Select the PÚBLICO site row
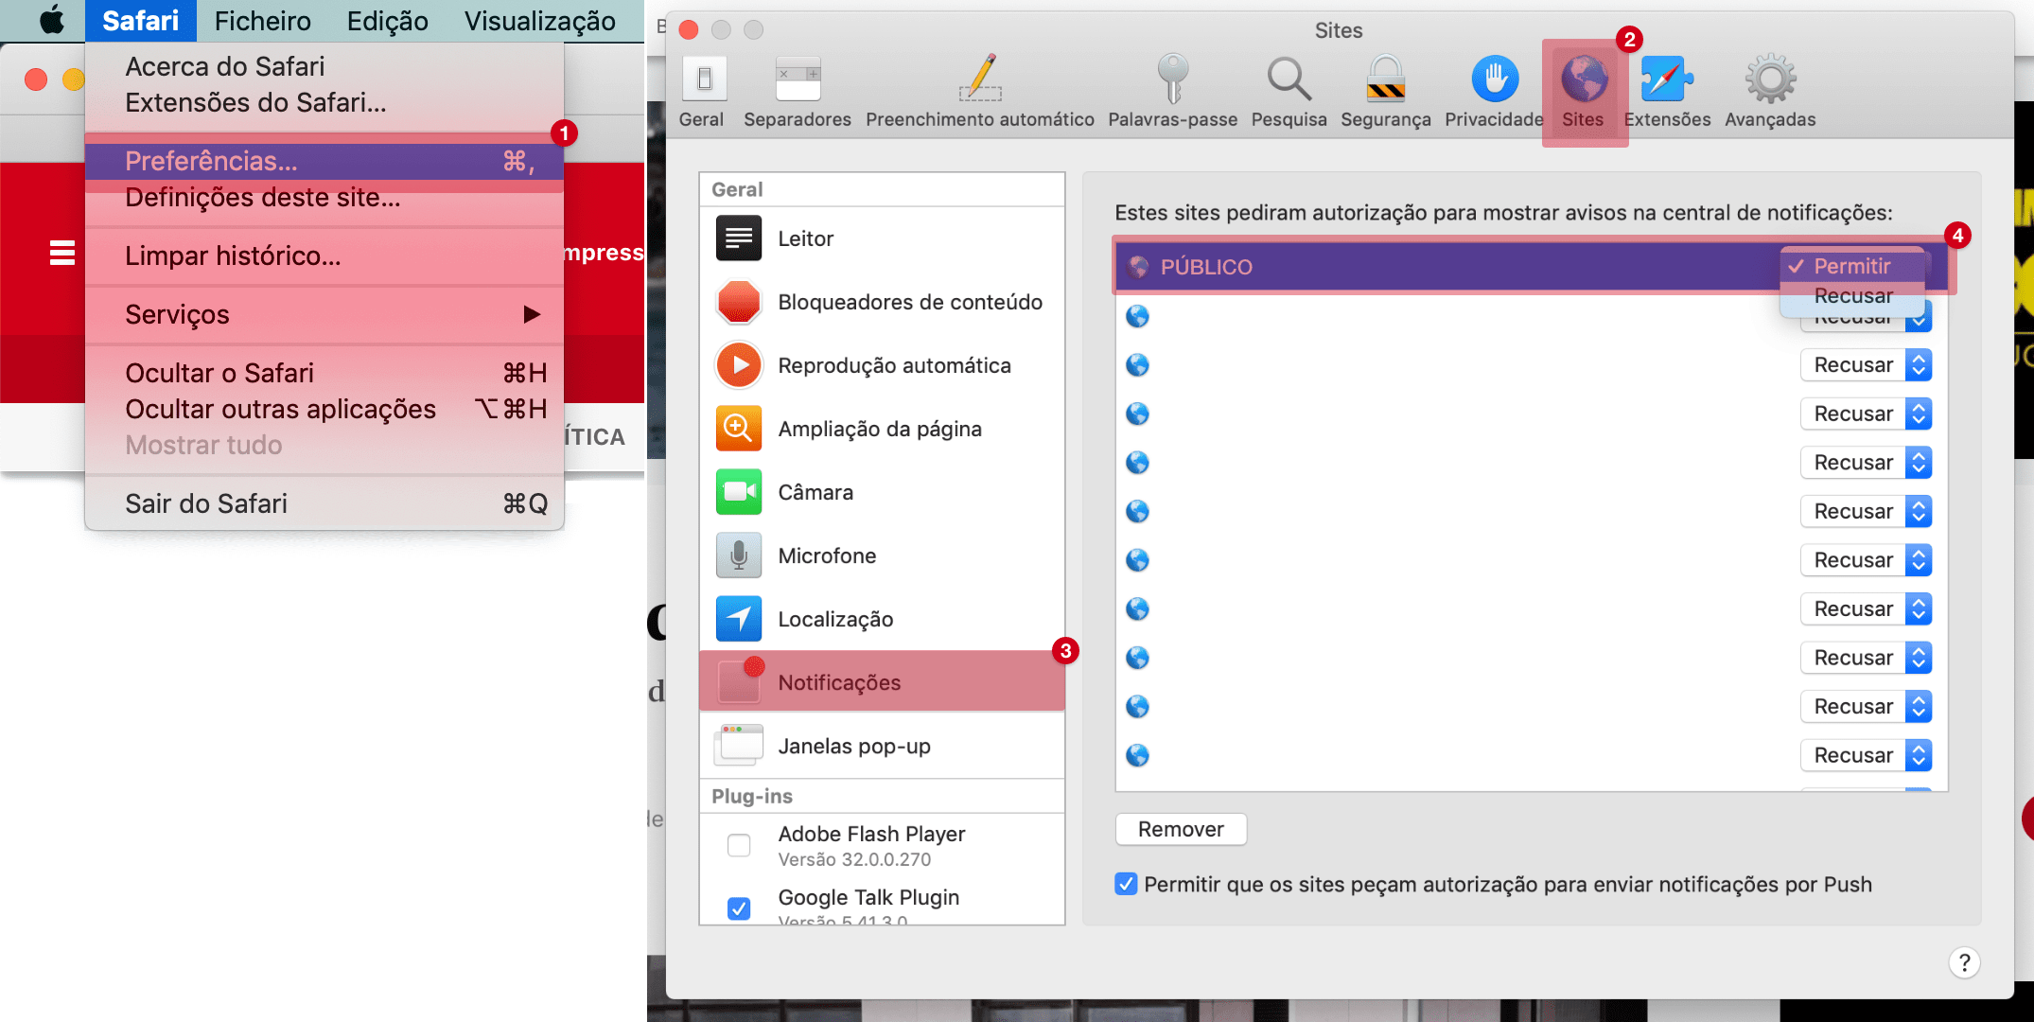The height and width of the screenshot is (1022, 2034). (1419, 267)
